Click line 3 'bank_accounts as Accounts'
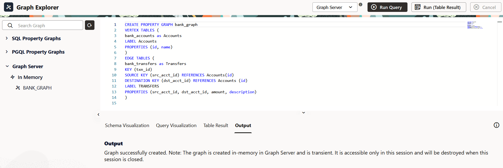The height and width of the screenshot is (168, 503). (153, 36)
